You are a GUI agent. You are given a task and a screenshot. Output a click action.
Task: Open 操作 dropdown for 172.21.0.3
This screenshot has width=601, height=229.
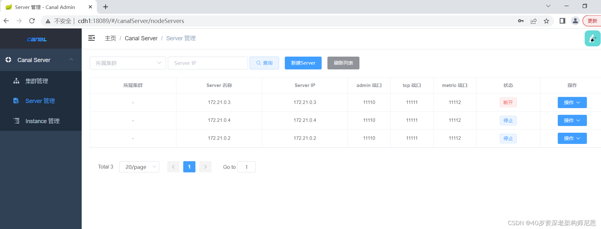click(572, 102)
